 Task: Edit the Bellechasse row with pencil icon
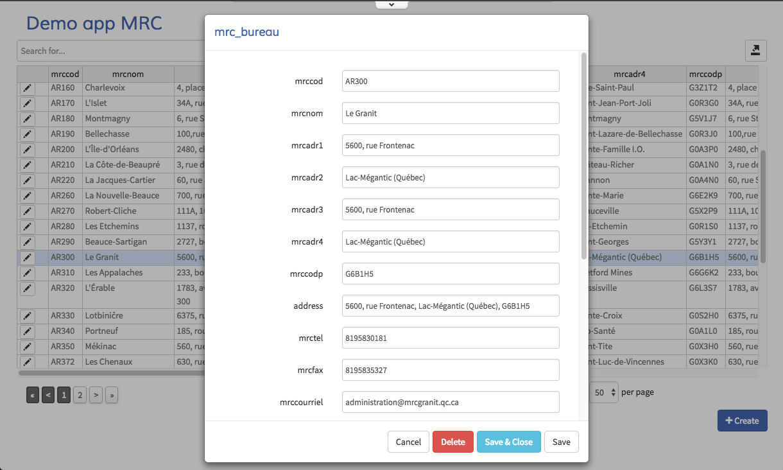pyautogui.click(x=27, y=134)
